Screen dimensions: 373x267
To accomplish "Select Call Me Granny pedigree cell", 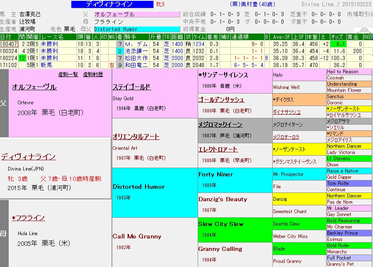I will (155, 242).
